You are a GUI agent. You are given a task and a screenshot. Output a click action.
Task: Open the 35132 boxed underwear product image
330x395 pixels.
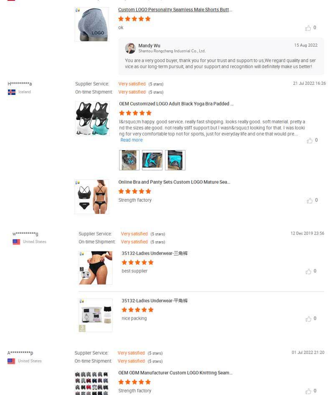click(x=96, y=315)
